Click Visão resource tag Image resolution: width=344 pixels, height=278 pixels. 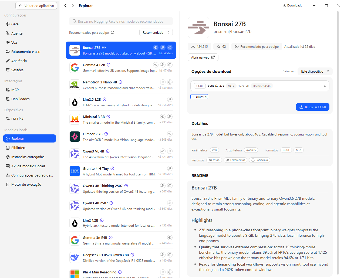pyautogui.click(x=214, y=160)
